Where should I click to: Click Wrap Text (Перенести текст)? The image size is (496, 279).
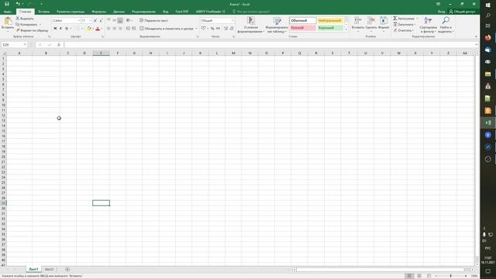154,21
